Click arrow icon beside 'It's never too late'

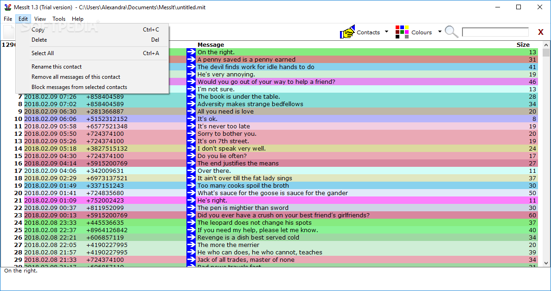pos(191,126)
